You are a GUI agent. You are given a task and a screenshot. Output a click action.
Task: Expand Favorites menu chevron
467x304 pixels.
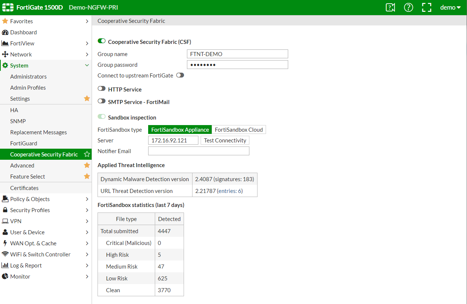pos(87,21)
